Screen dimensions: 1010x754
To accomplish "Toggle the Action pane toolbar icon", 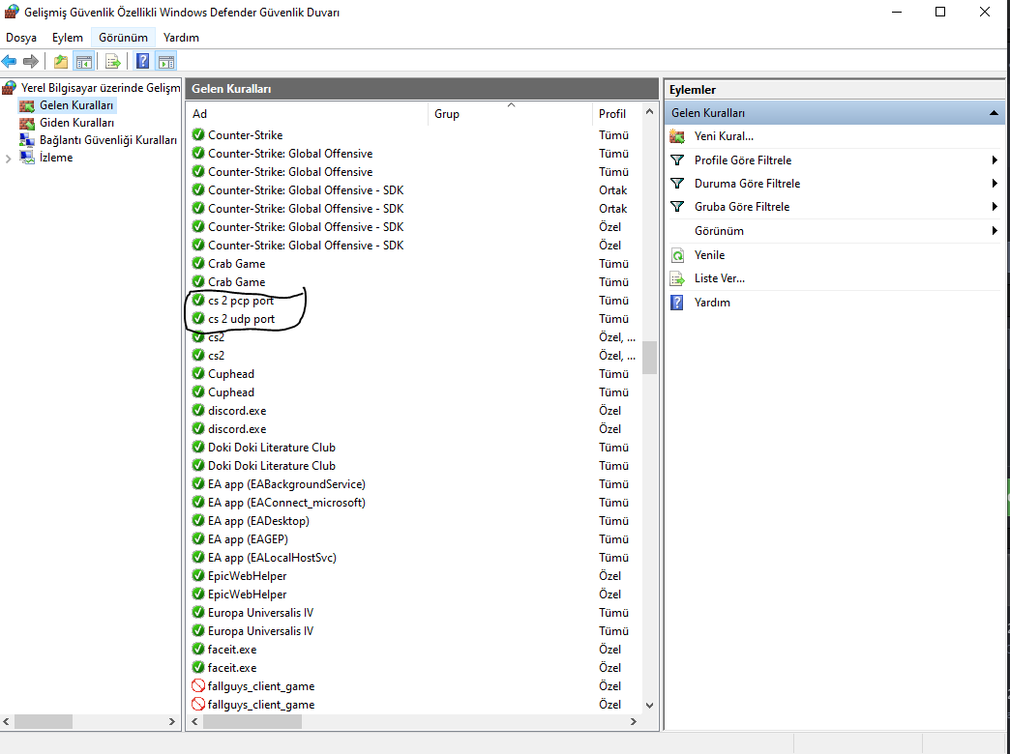I will [166, 62].
